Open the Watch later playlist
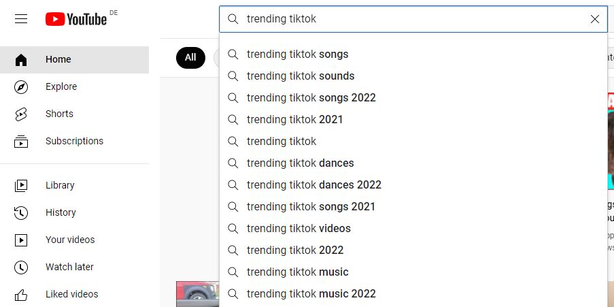This screenshot has height=307, width=614. [x=69, y=267]
